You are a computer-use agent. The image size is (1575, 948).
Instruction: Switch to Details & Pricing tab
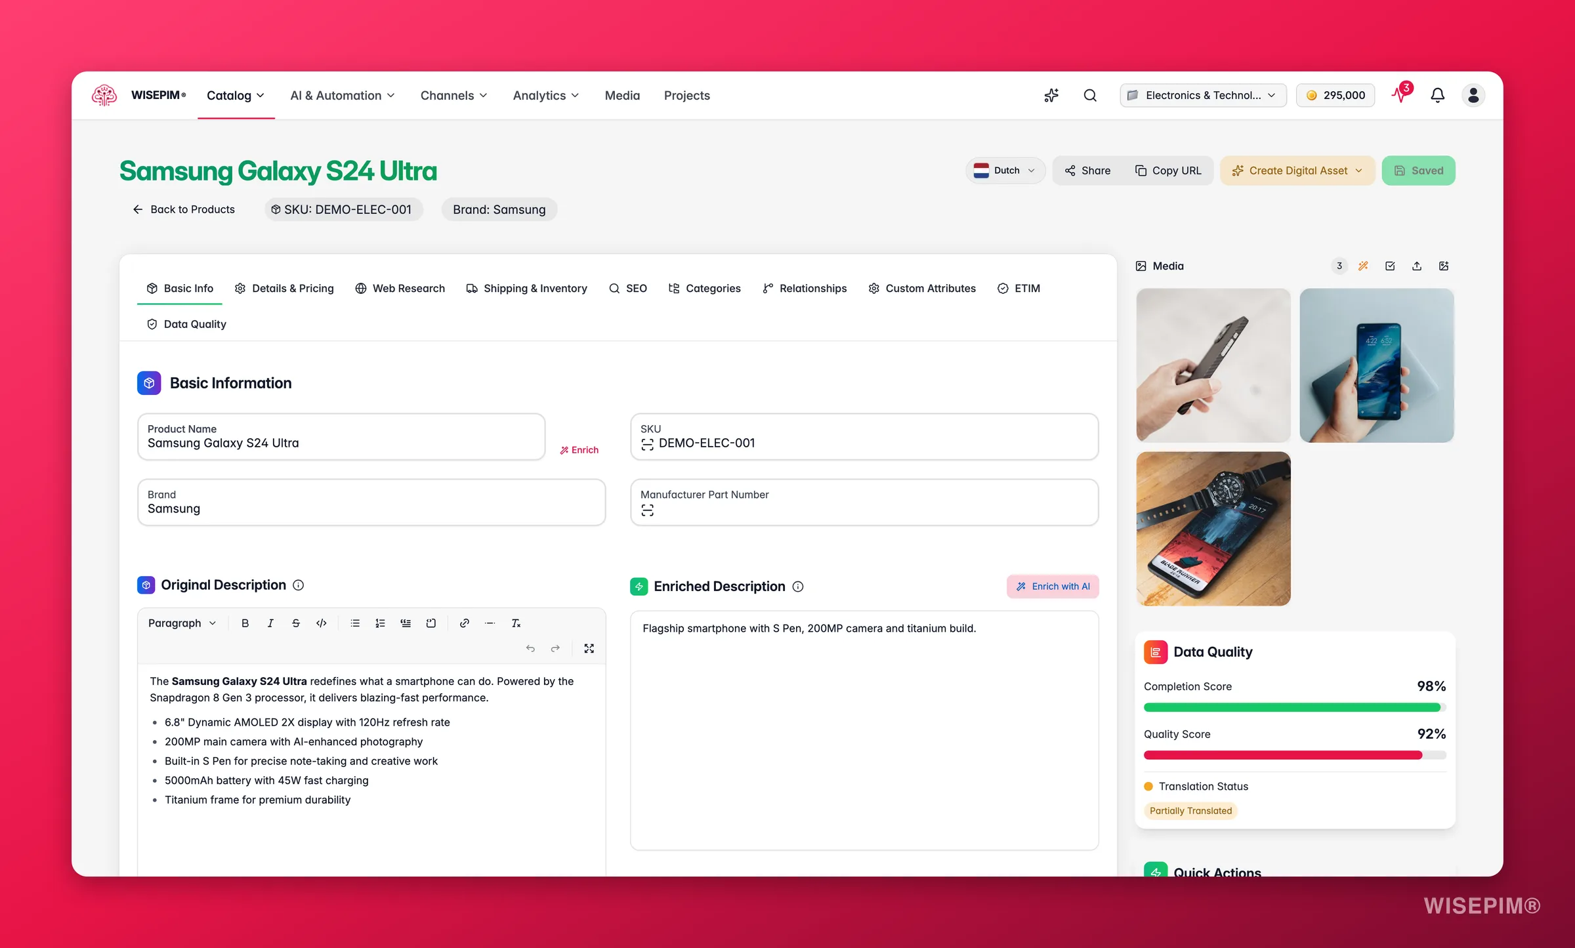tap(284, 288)
